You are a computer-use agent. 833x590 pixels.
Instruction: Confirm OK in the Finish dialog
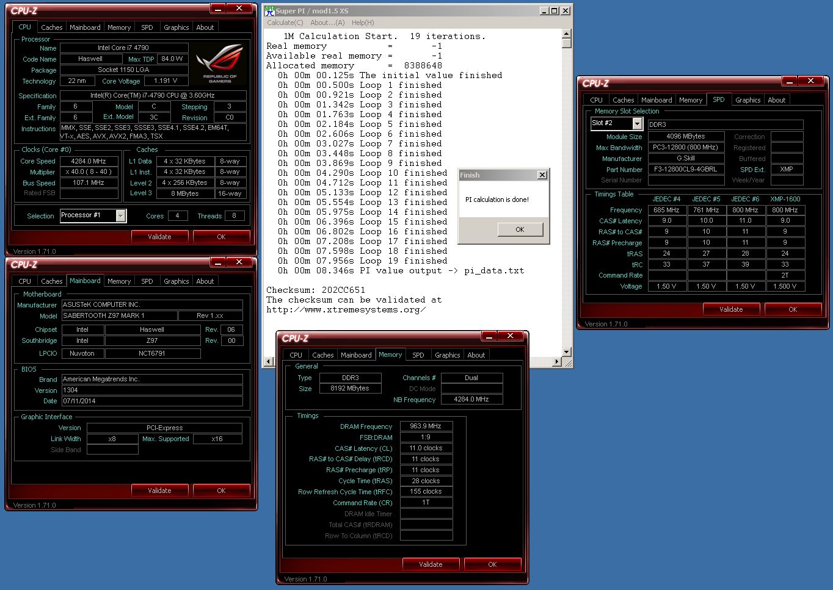point(520,229)
